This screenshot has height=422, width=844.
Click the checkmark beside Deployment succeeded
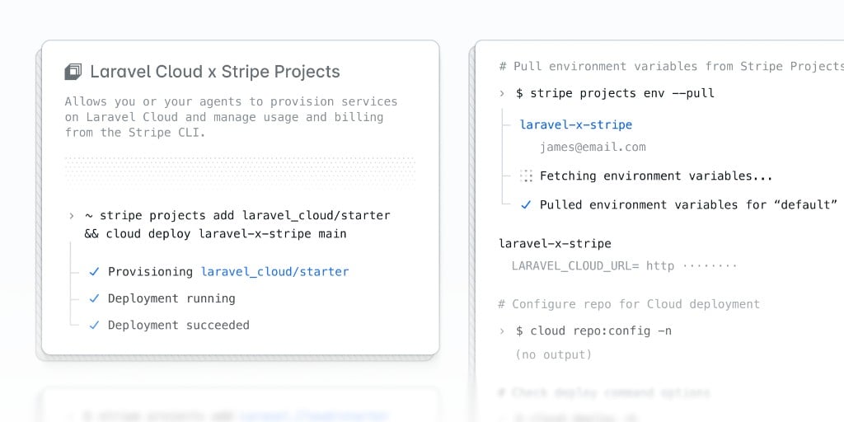(94, 325)
